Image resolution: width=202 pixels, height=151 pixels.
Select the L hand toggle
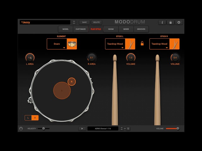point(28,118)
